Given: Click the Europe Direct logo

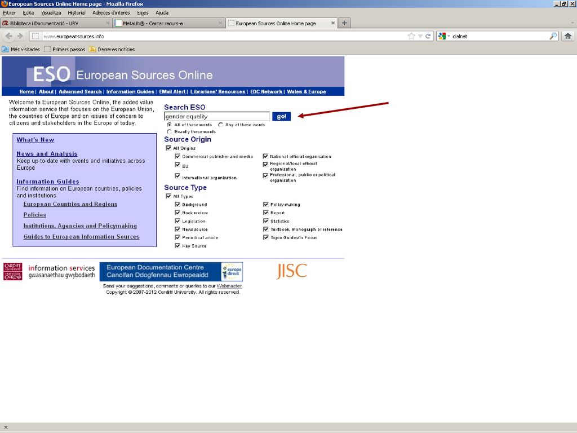Looking at the screenshot, I should click(232, 272).
